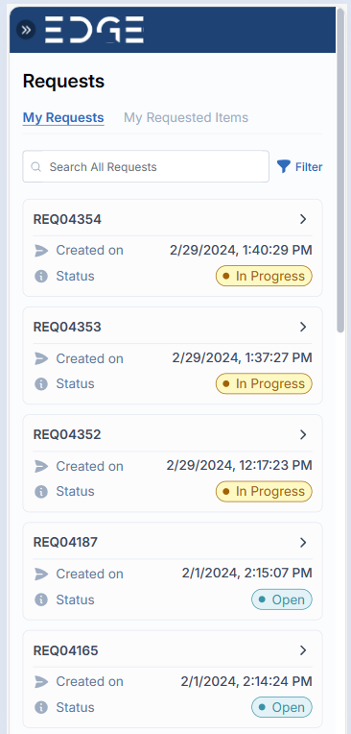Click the search magnifier icon
Viewport: 351px width, 734px height.
click(x=36, y=166)
